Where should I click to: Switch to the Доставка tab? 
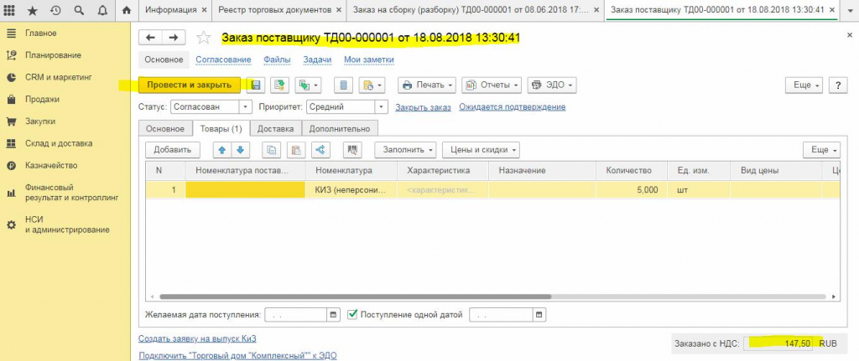[x=275, y=129]
